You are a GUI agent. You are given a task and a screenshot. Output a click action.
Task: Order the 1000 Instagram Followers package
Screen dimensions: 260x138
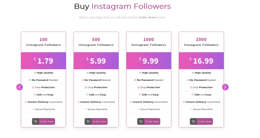click(149, 121)
